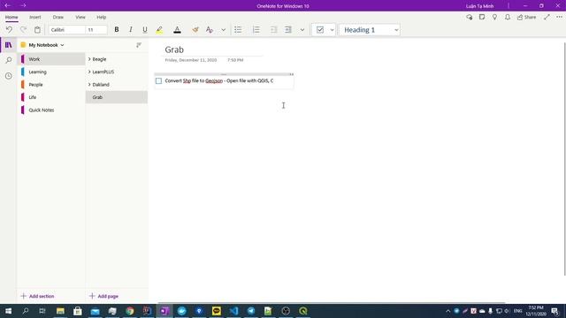This screenshot has width=566, height=318.
Task: Click the Format Painter brush icon
Action: [195, 29]
